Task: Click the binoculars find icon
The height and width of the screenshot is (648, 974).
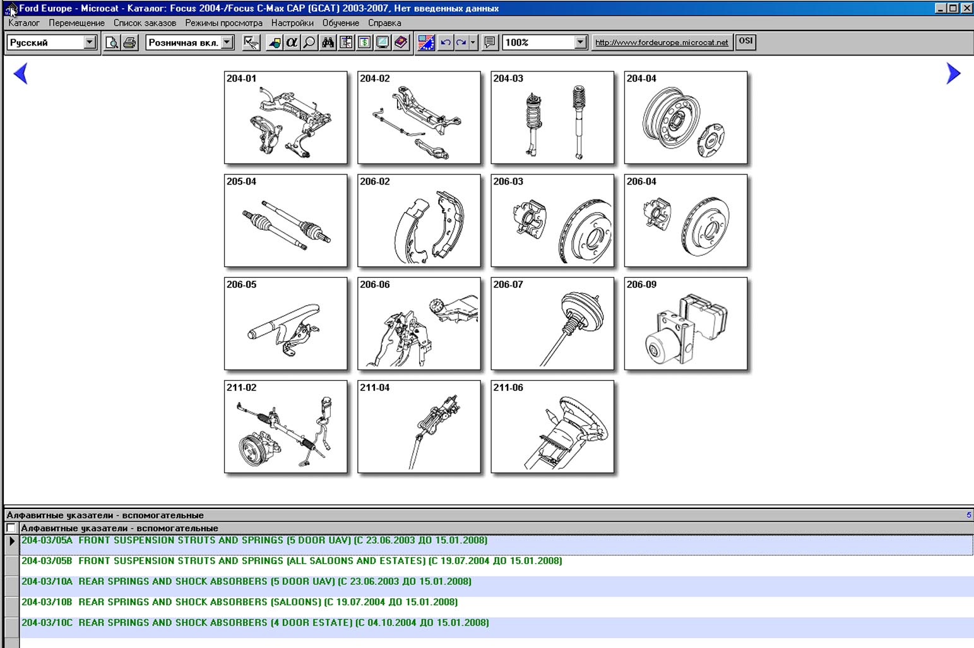Action: 328,42
